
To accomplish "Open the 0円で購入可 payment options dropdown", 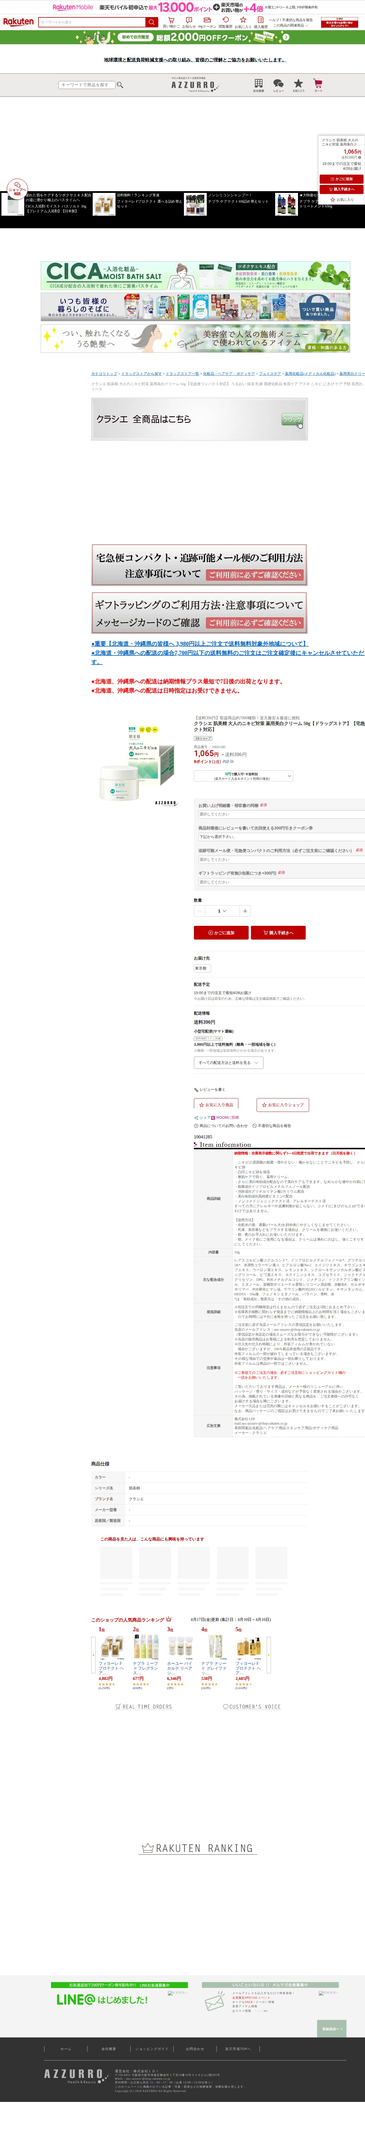I will click(243, 775).
